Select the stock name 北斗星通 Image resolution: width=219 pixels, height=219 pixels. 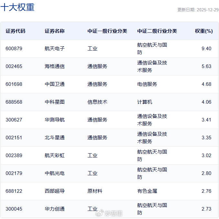tap(55, 138)
